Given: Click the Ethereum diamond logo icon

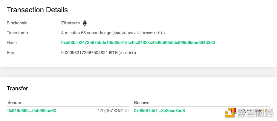Looking at the screenshot, I should (85, 23).
